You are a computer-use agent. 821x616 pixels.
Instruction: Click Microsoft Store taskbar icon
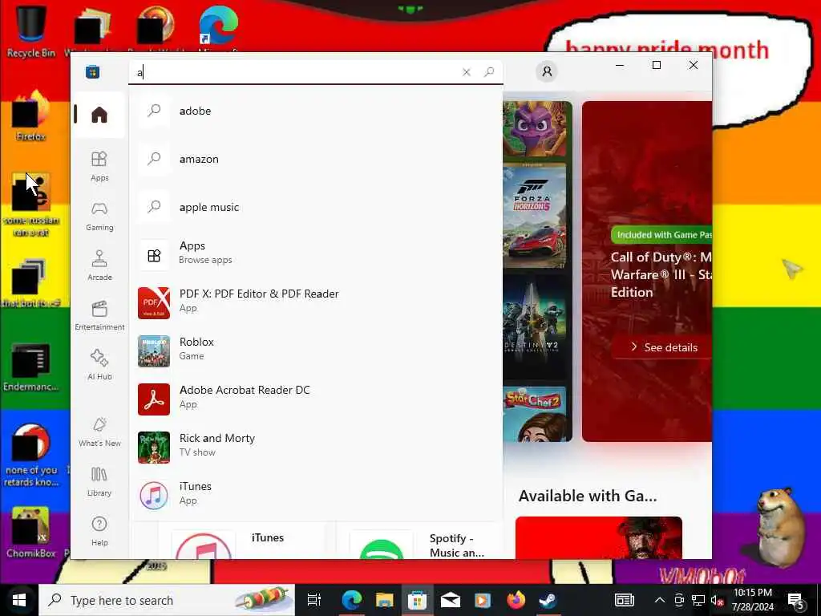point(417,600)
